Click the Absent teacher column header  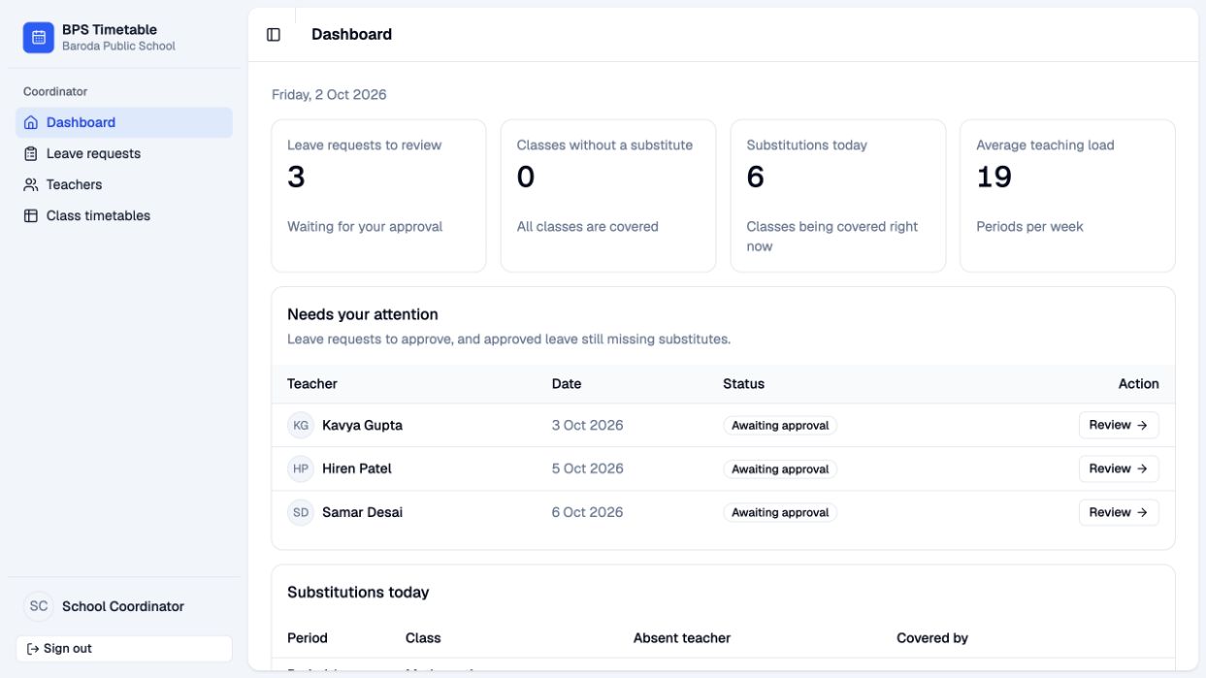click(682, 638)
